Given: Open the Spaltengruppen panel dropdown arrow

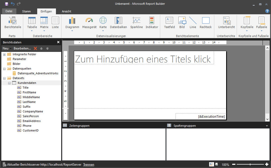Looking at the screenshot, I should pyautogui.click(x=267, y=126).
